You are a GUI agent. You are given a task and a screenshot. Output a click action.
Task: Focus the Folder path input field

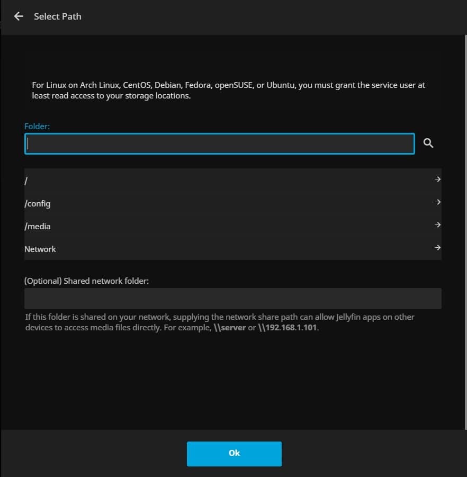[219, 143]
